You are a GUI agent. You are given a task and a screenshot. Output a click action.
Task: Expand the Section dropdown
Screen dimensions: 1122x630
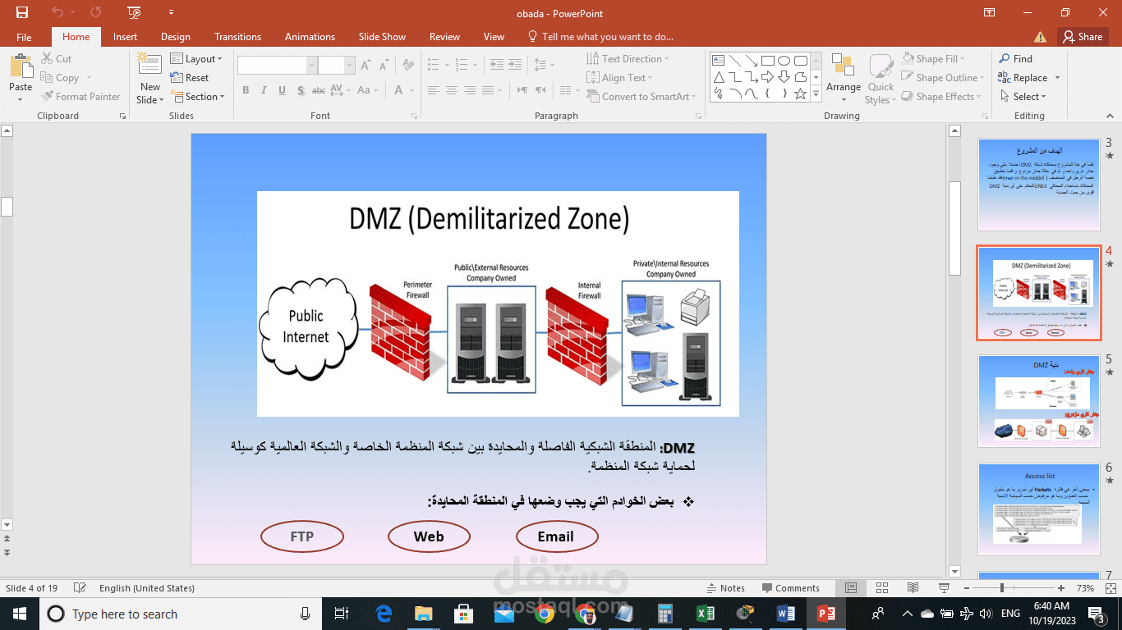(198, 97)
